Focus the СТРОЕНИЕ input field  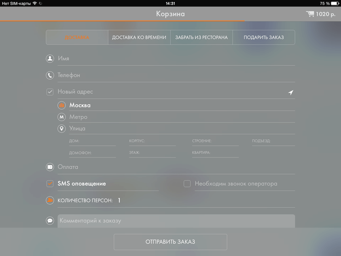(x=215, y=141)
